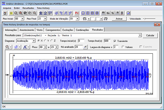
Task: Click the diagram zoom magnifier icon
Action: coord(7,47)
